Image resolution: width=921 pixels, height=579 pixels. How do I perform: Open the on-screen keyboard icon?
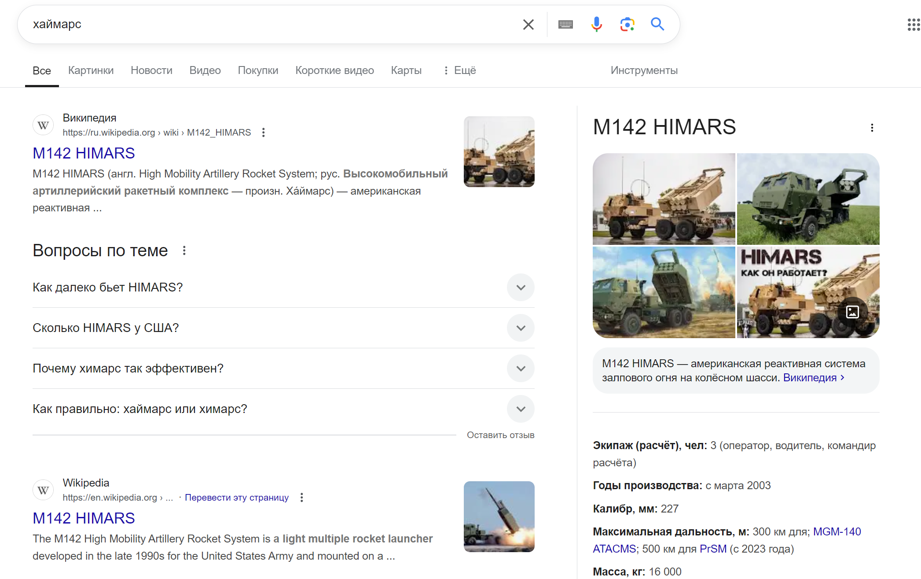(565, 25)
